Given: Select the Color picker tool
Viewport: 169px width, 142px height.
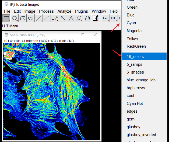Looking at the screenshot, I should (95, 18).
